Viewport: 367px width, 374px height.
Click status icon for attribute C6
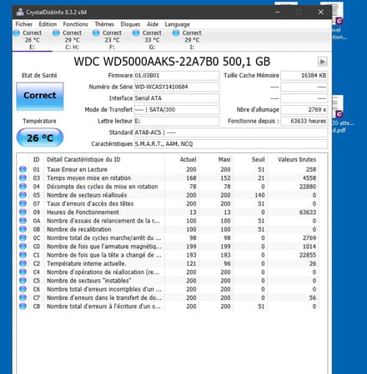pyautogui.click(x=23, y=289)
